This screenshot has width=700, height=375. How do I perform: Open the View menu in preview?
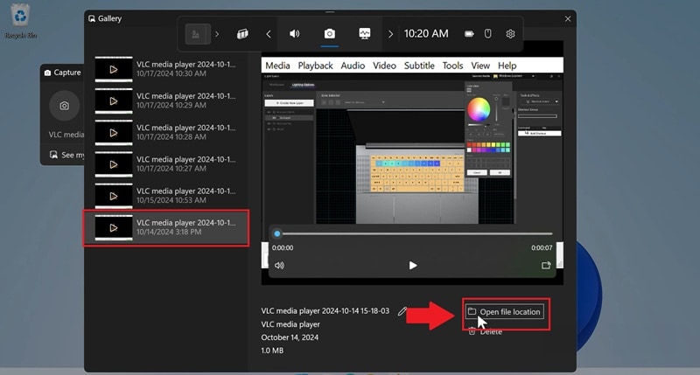coord(480,66)
